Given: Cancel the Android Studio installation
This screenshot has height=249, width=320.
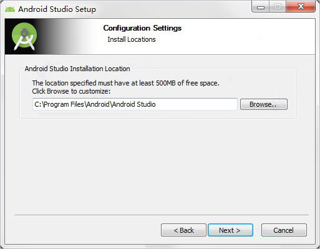Looking at the screenshot, I should point(284,230).
